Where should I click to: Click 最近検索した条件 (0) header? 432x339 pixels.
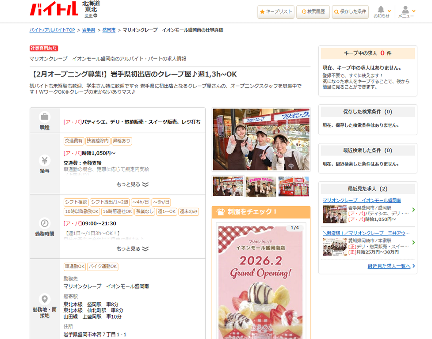pos(367,151)
